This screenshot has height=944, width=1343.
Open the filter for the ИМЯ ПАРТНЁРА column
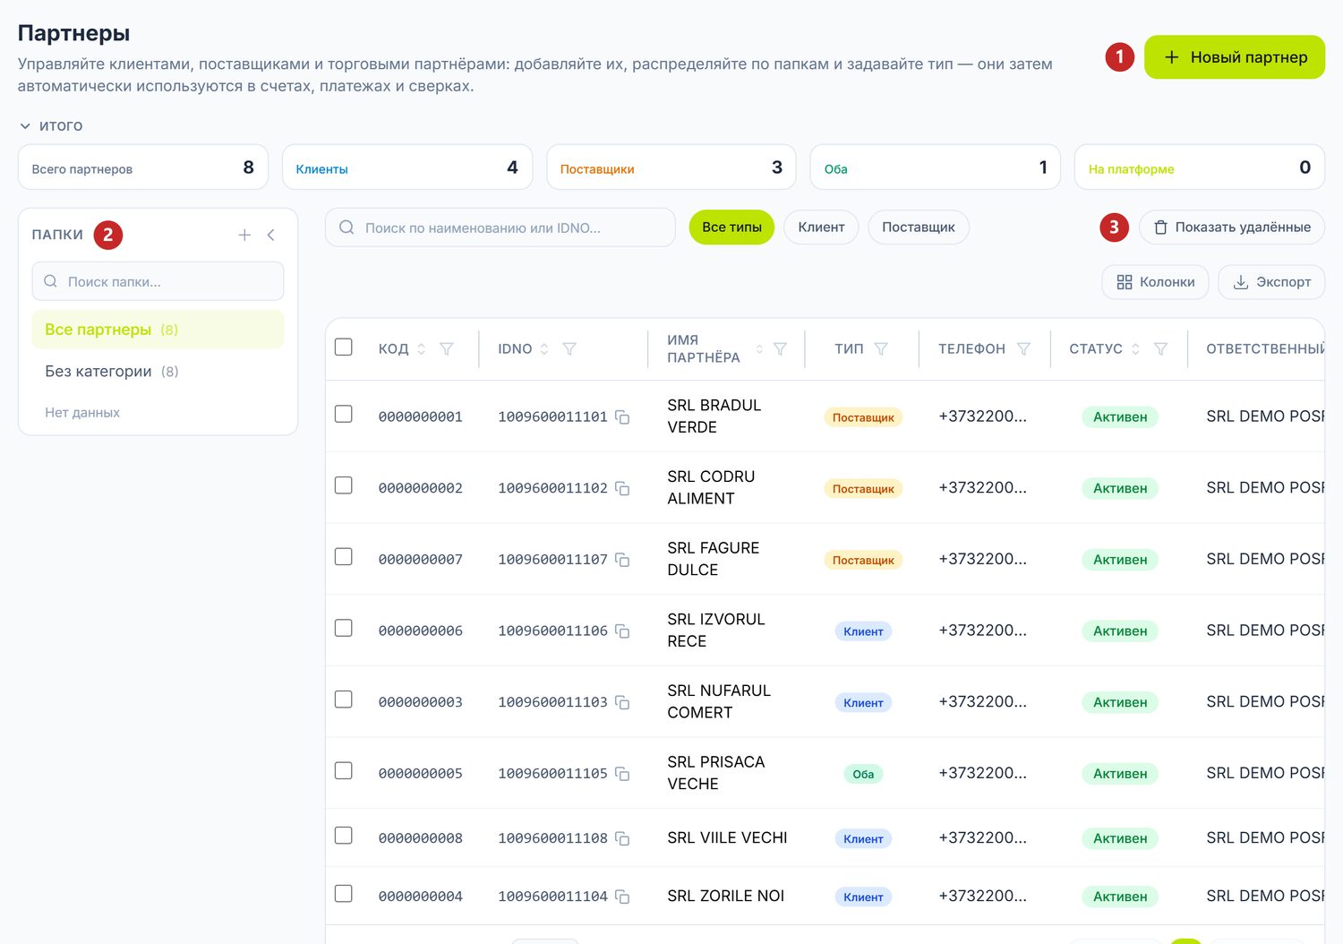tap(781, 349)
